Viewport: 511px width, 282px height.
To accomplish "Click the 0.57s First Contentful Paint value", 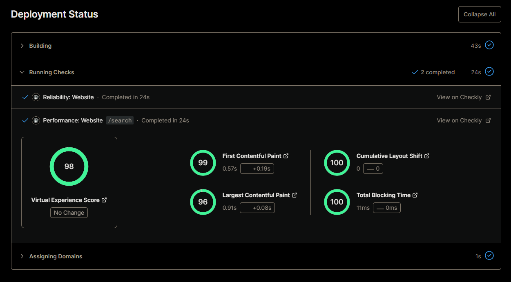I will [230, 169].
